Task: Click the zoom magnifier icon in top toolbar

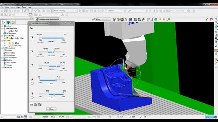Action: tap(188, 11)
